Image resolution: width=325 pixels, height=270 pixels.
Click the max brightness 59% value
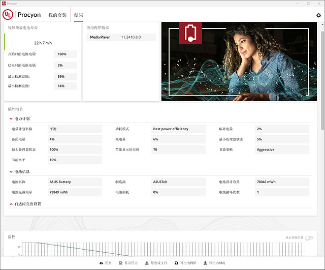tap(66, 77)
